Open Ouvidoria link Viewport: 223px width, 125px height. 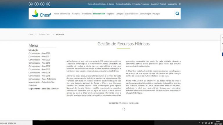[x=154, y=4]
